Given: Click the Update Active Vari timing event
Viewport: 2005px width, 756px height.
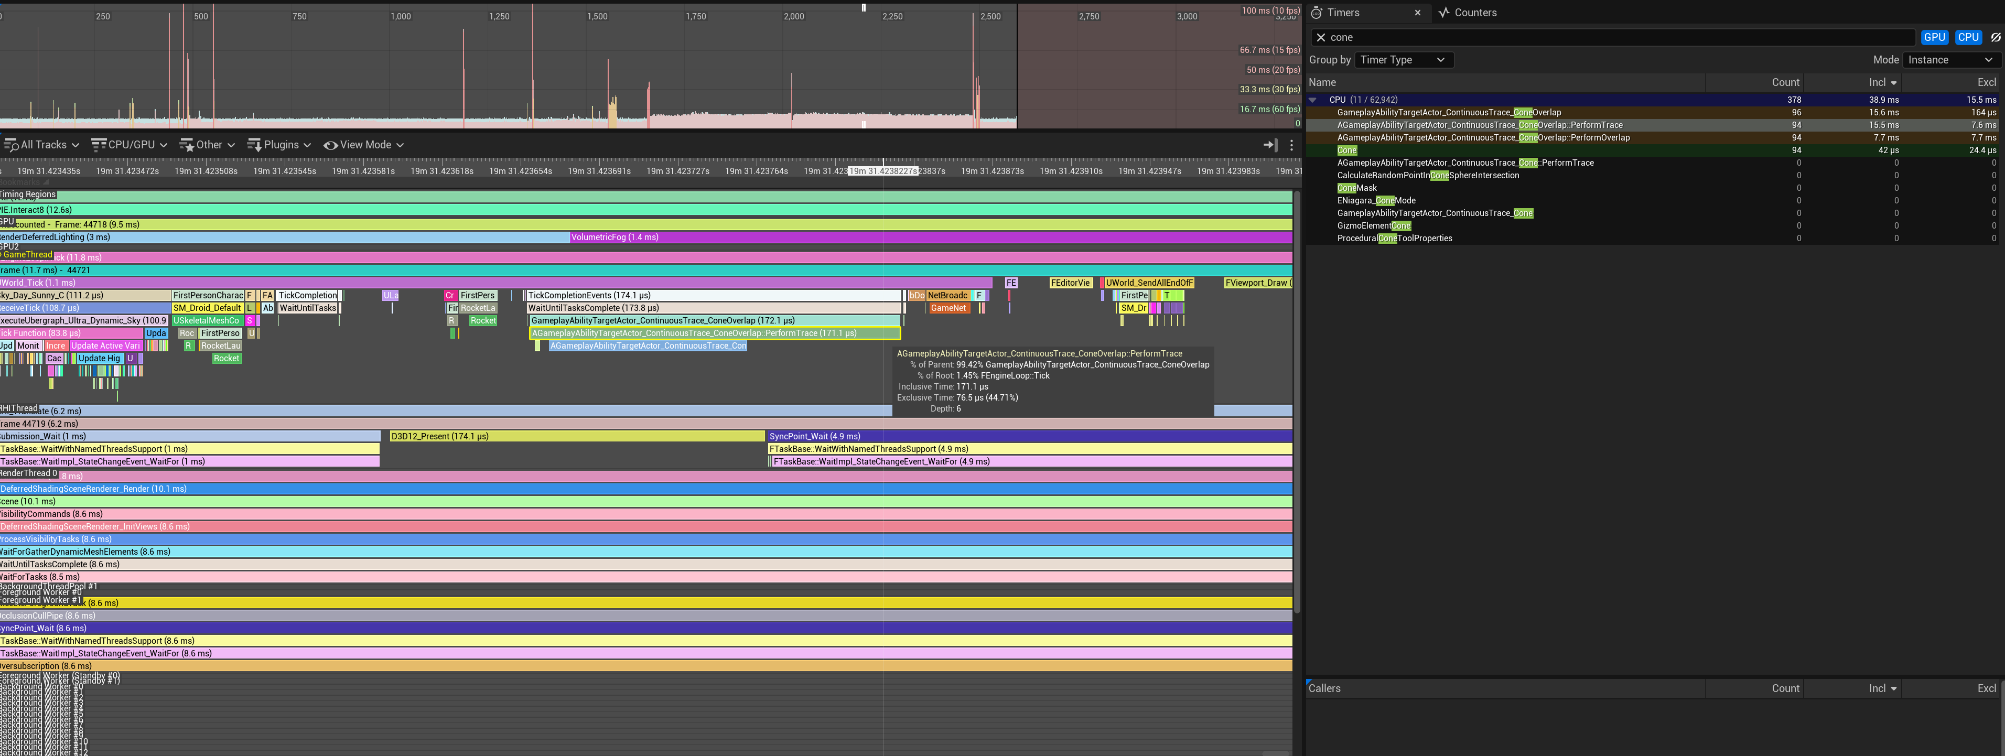Looking at the screenshot, I should [106, 345].
